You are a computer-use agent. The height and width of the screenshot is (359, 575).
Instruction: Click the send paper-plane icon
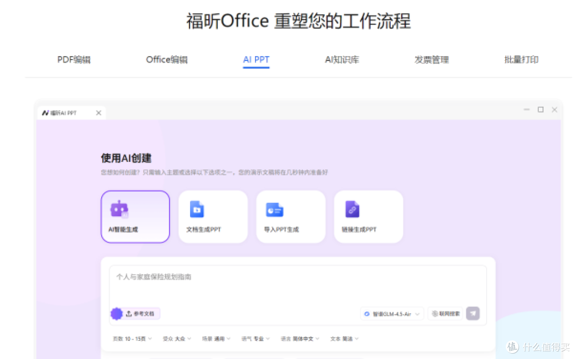point(473,314)
